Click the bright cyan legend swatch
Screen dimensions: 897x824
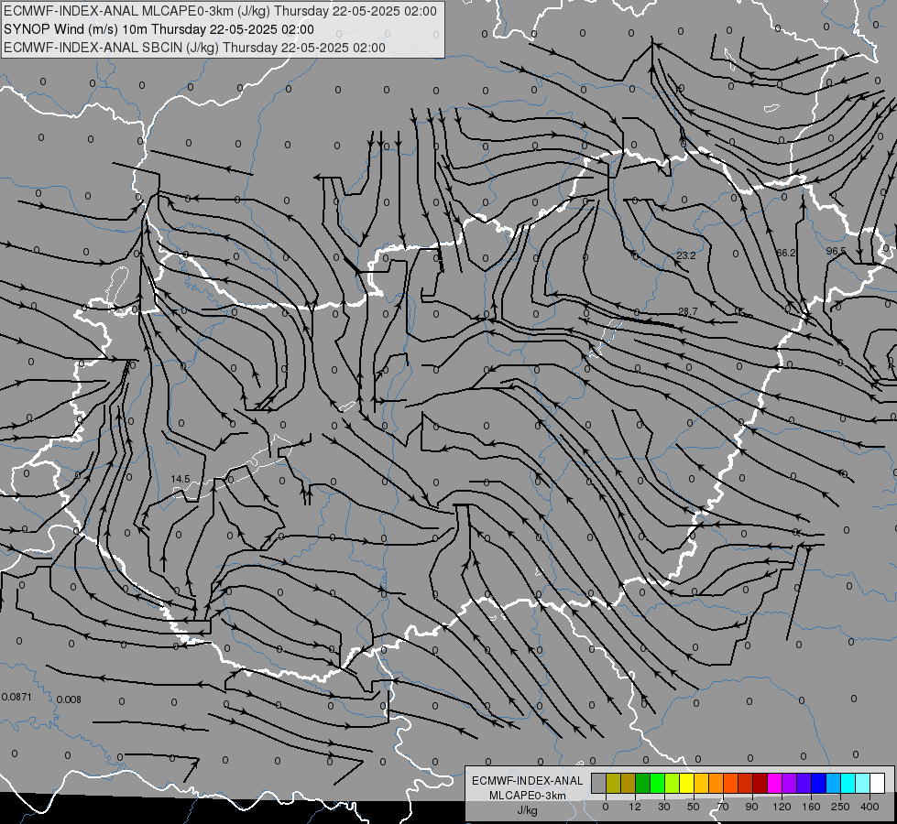(x=848, y=783)
